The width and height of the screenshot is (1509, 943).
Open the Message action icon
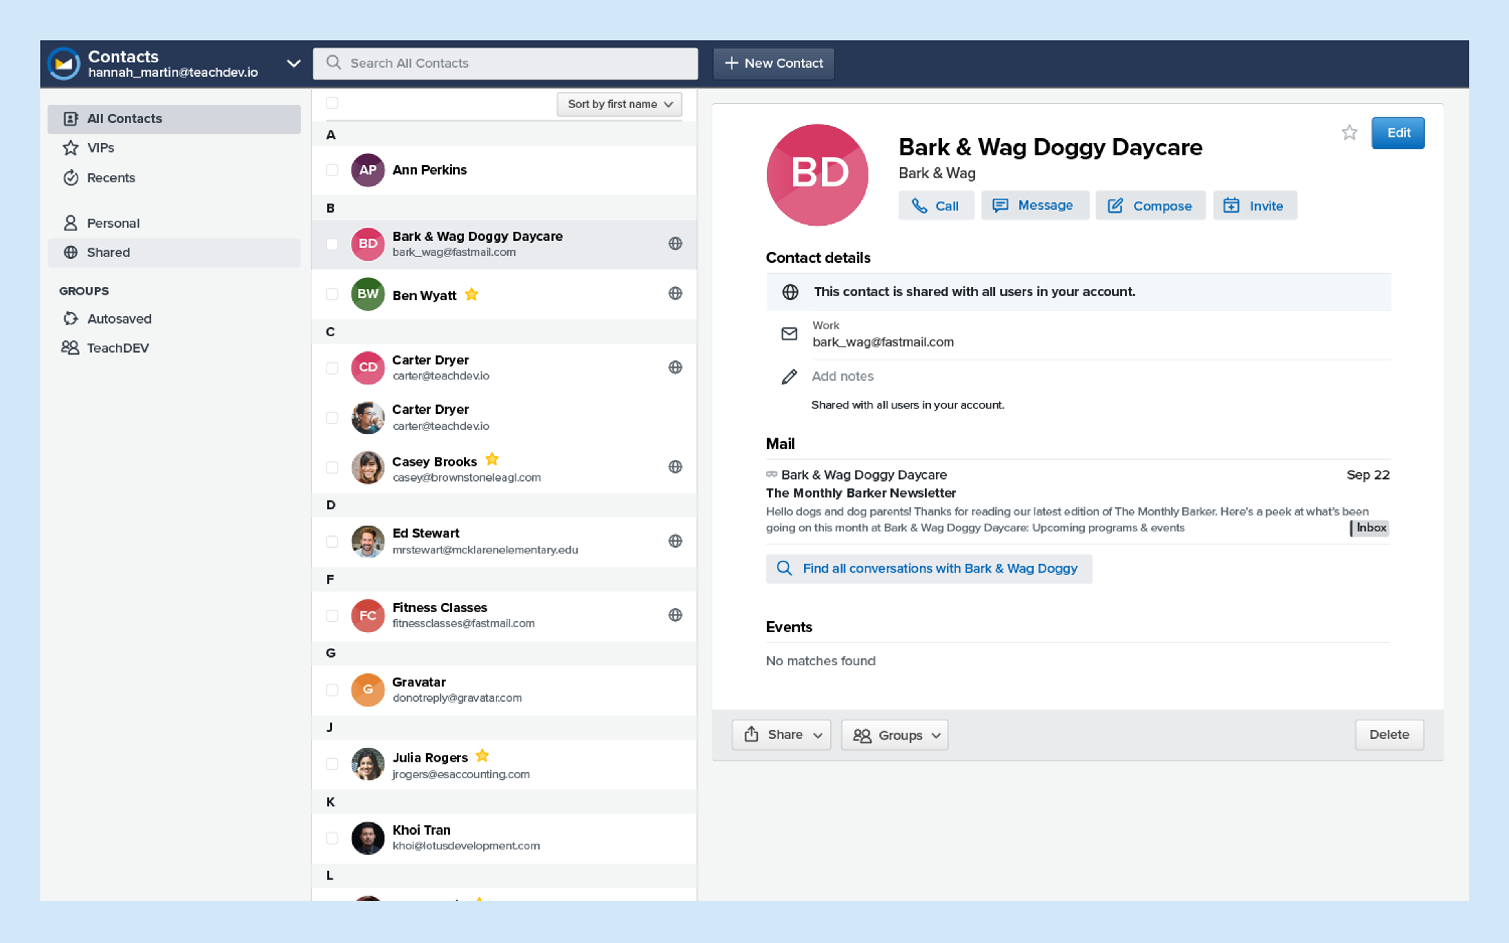click(x=1001, y=205)
